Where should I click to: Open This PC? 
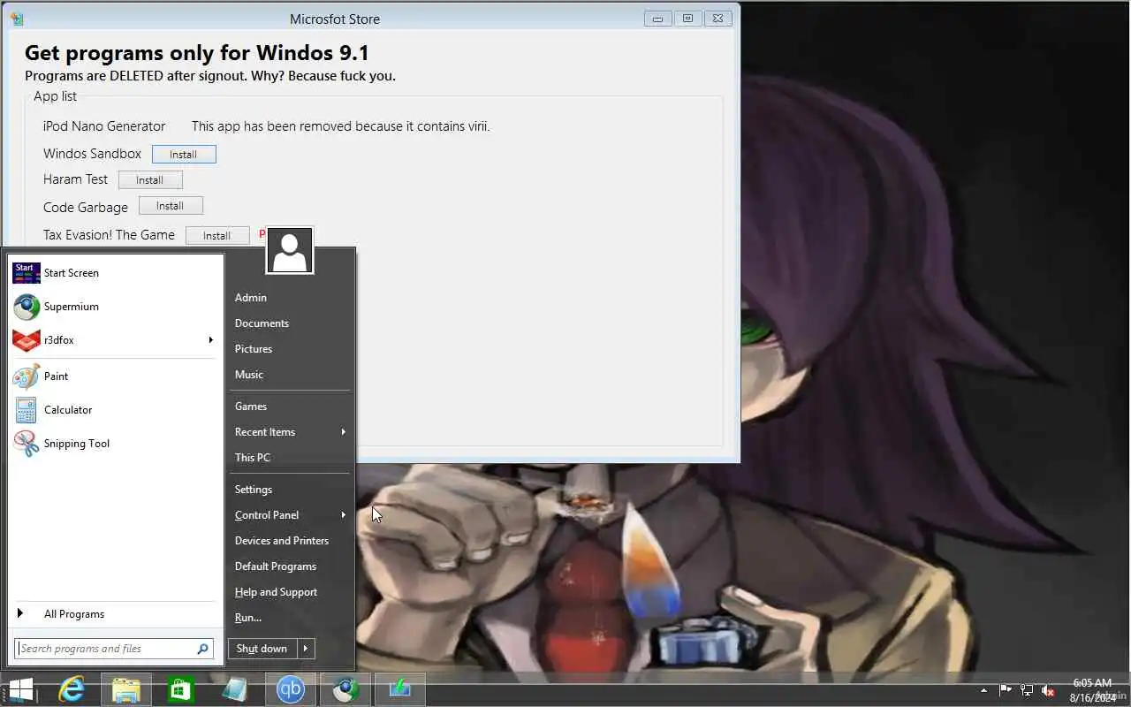pos(253,458)
